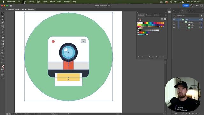Open Edit Toolbar three-dots button
This screenshot has height=115, width=204.
tap(3, 79)
